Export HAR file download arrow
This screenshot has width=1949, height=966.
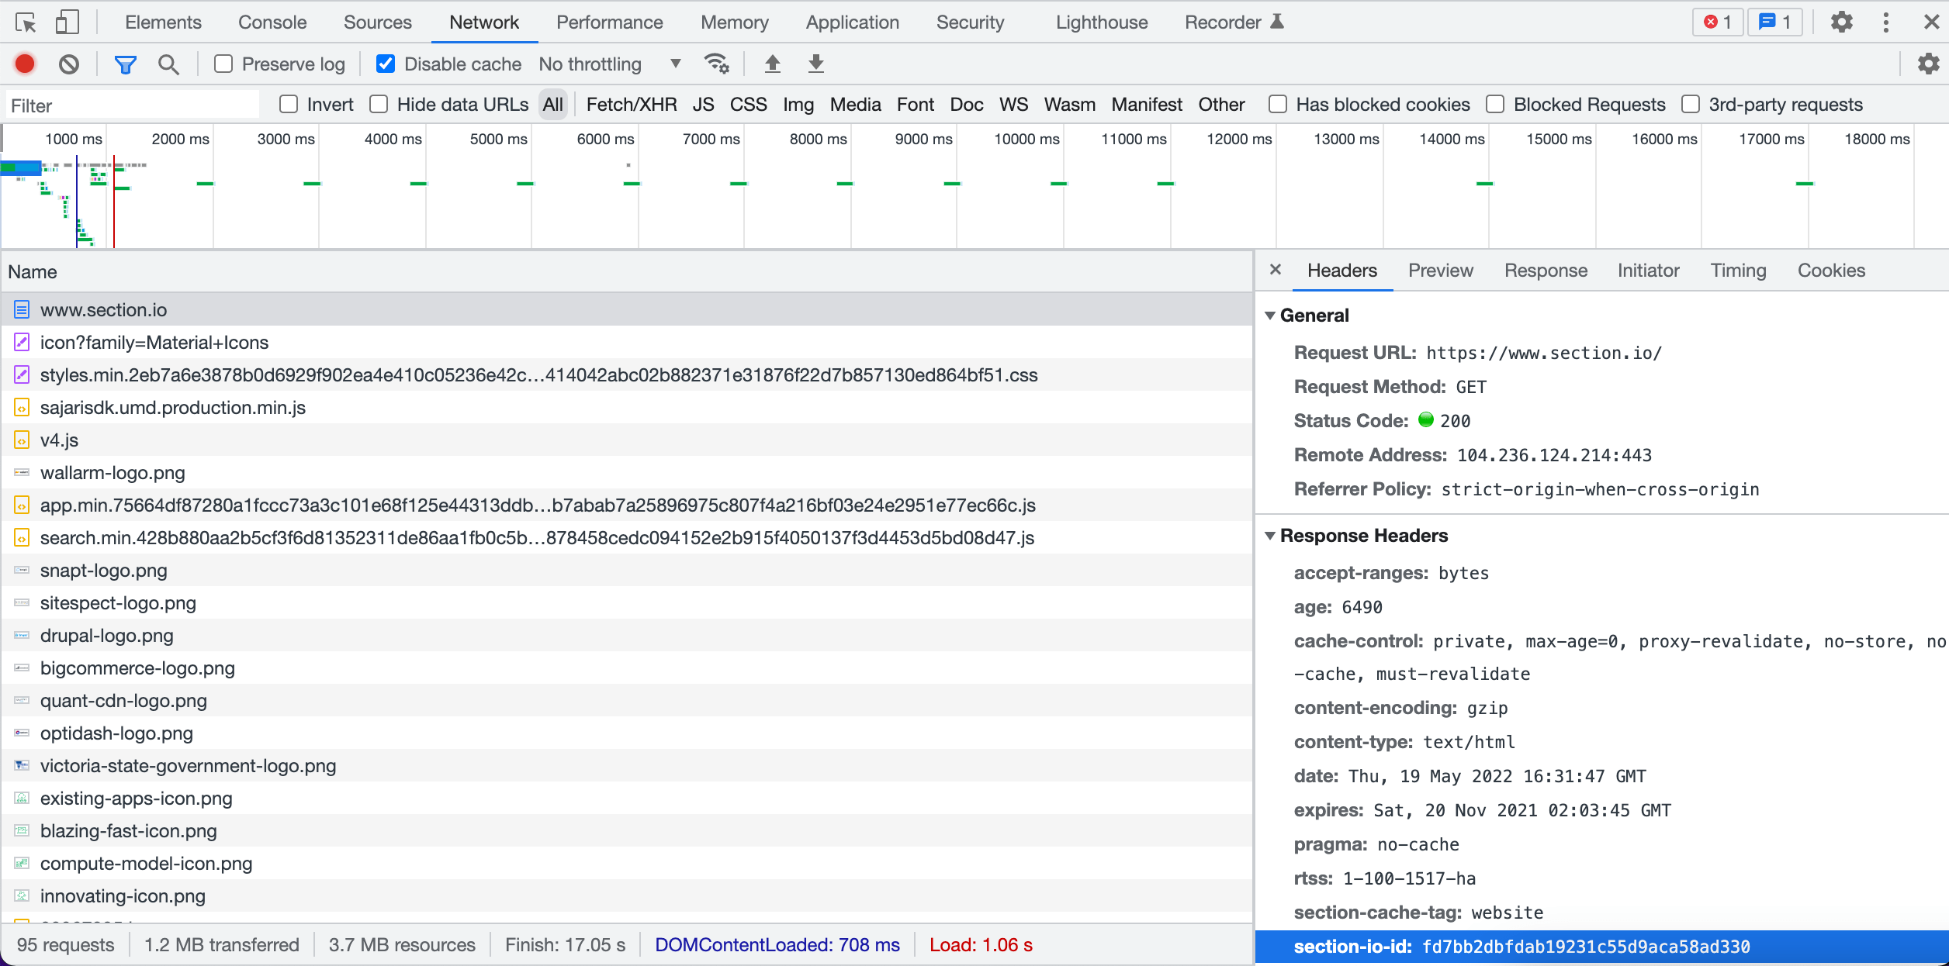815,64
